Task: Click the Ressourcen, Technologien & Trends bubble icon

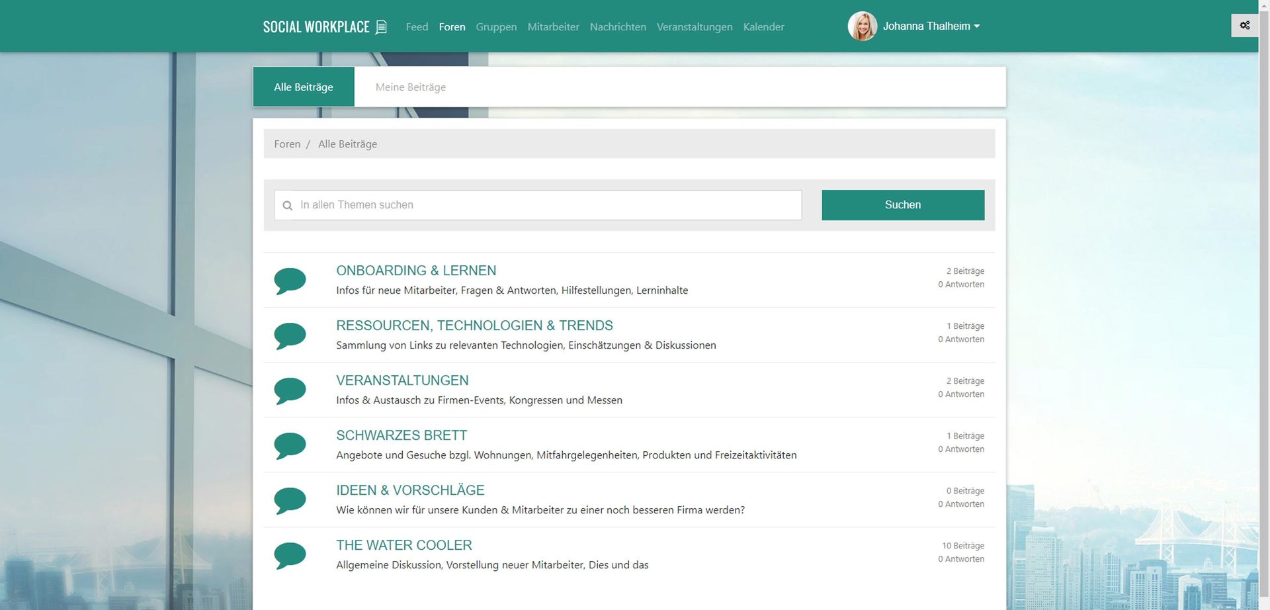Action: click(290, 335)
